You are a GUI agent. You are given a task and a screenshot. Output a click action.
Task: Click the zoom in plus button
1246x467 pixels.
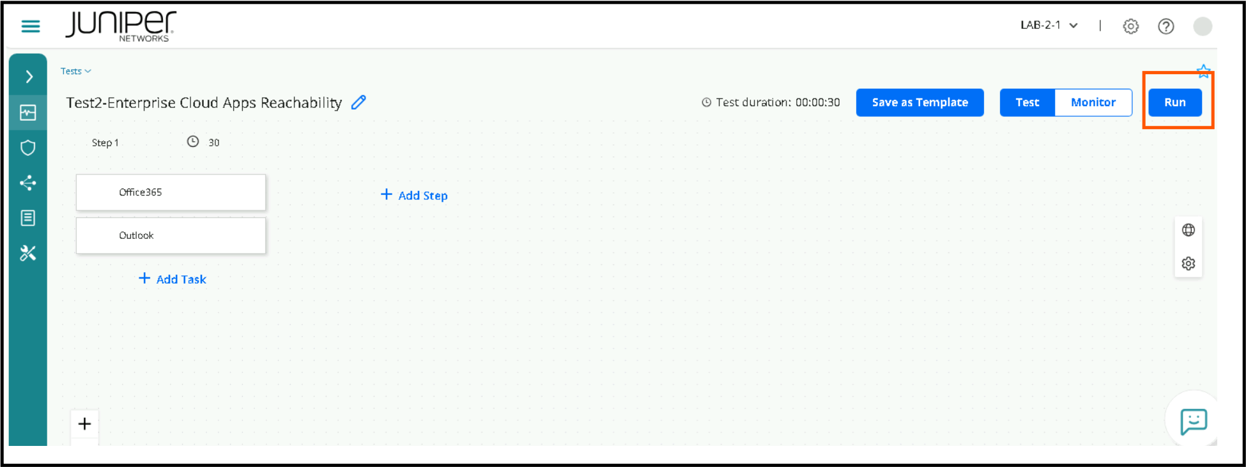84,424
